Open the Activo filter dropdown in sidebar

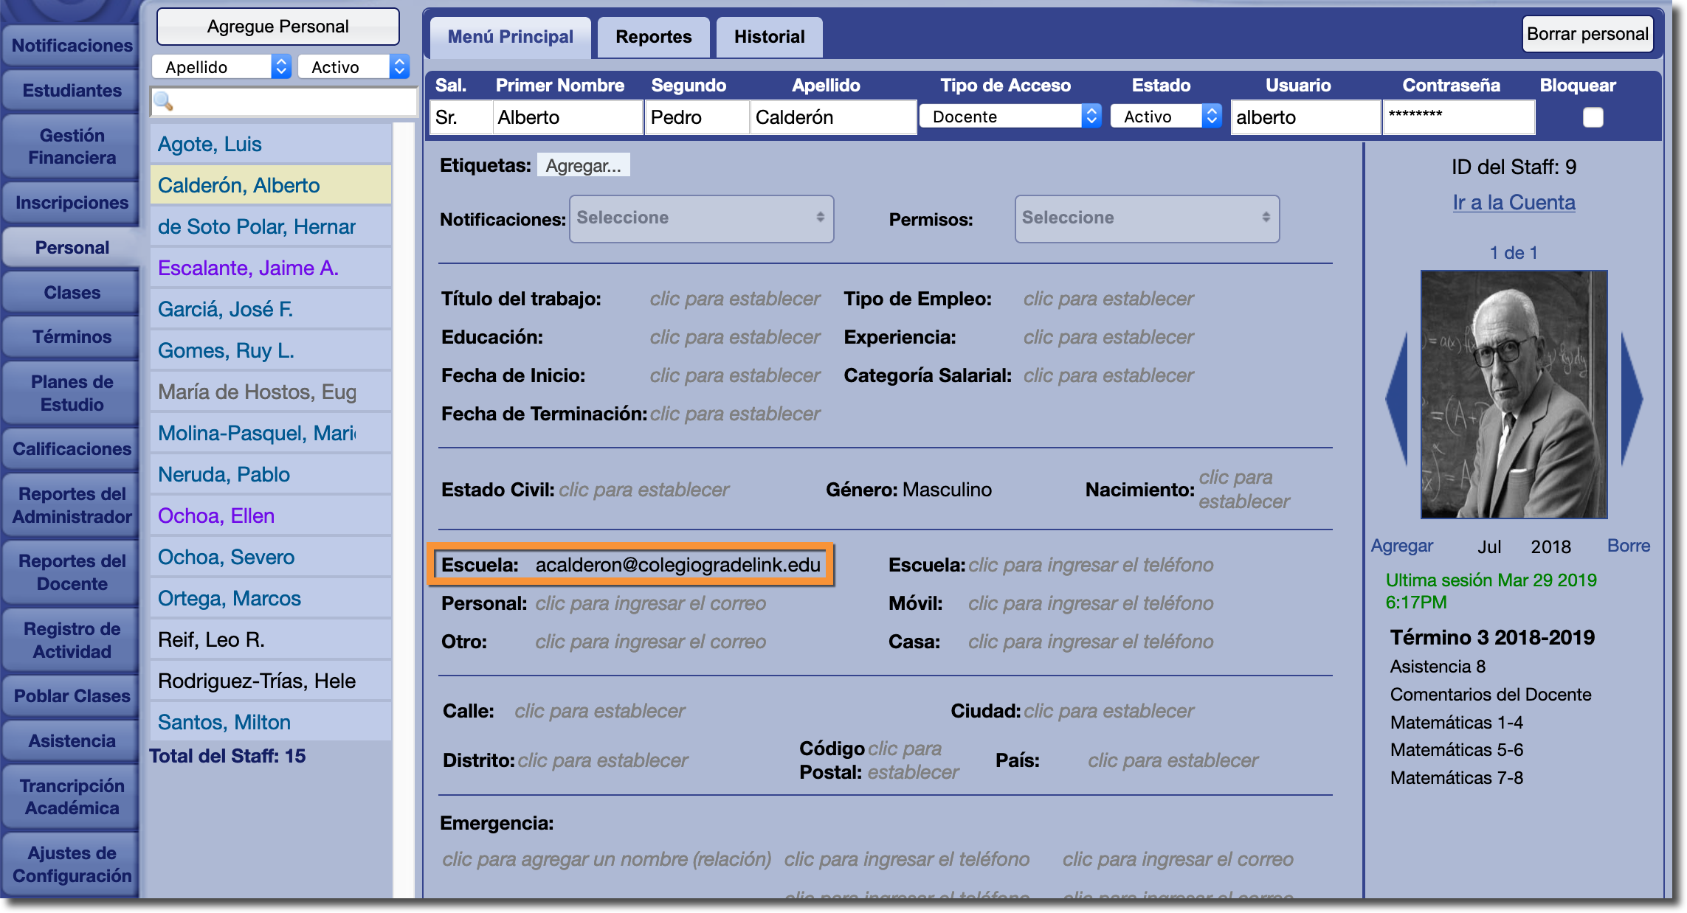(353, 67)
